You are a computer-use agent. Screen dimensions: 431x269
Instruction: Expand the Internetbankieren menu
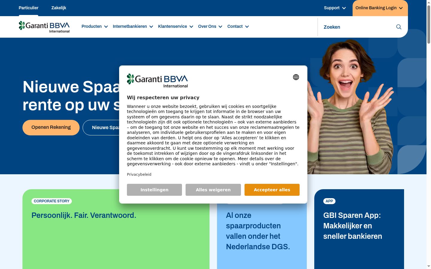click(x=133, y=26)
